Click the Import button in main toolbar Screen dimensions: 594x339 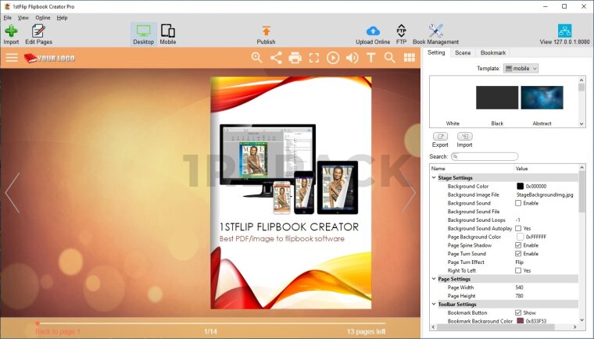point(11,34)
